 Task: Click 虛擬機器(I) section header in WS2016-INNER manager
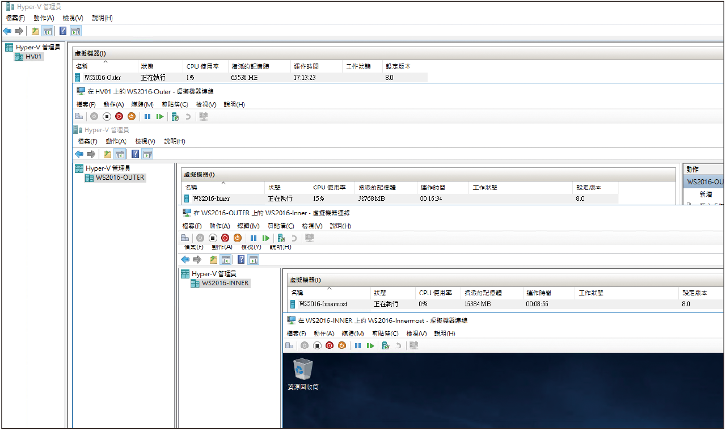pos(305,280)
